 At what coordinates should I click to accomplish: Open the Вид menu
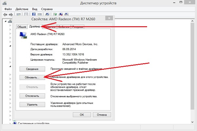point(35,9)
